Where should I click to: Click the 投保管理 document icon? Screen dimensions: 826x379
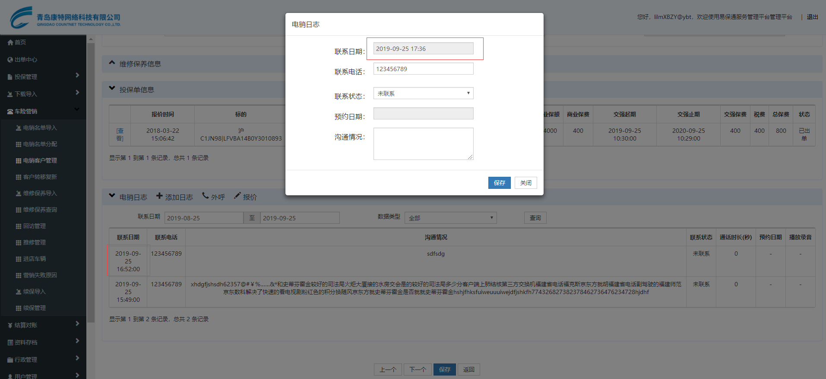[10, 77]
